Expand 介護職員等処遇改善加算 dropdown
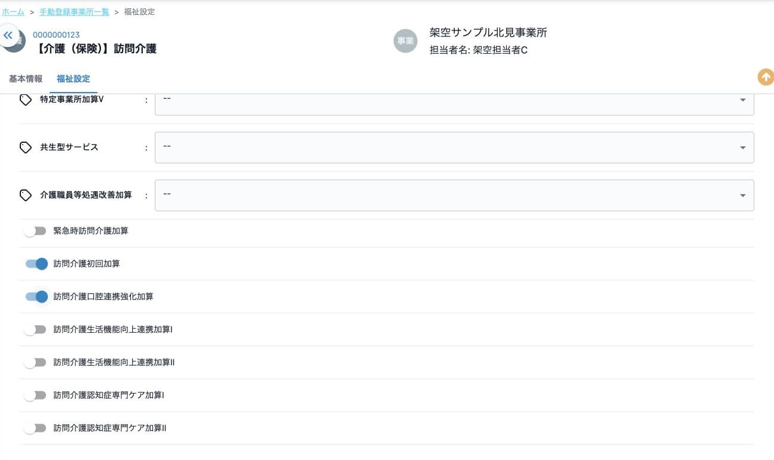The width and height of the screenshot is (774, 460). point(454,195)
